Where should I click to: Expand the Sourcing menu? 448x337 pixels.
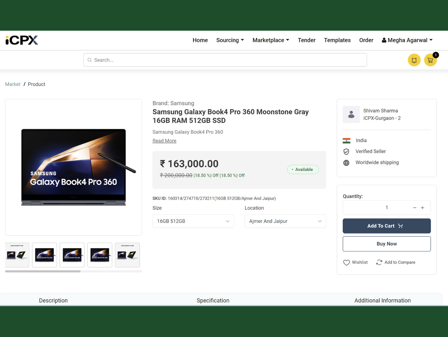(x=230, y=40)
